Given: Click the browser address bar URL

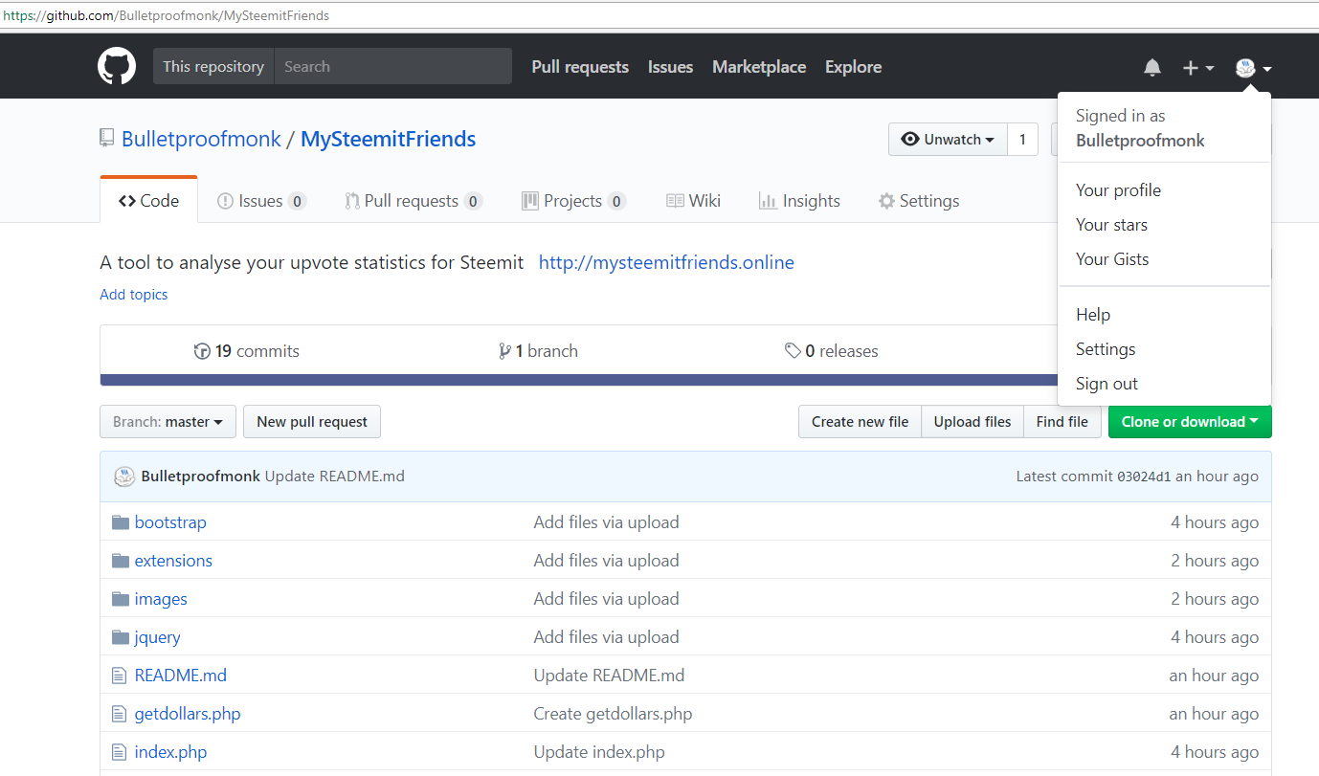Looking at the screenshot, I should (167, 15).
